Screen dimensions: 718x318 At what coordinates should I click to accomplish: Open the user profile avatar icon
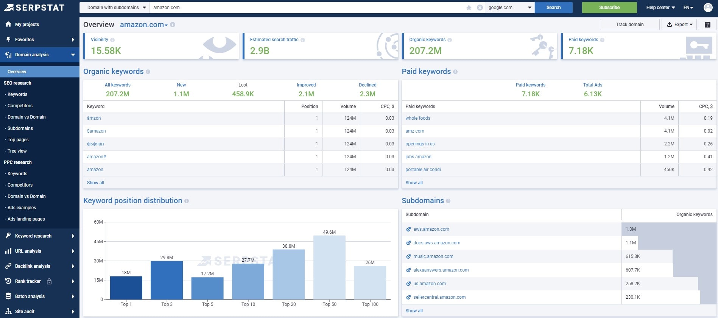click(708, 8)
